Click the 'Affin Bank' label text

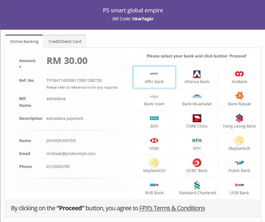[x=154, y=82]
